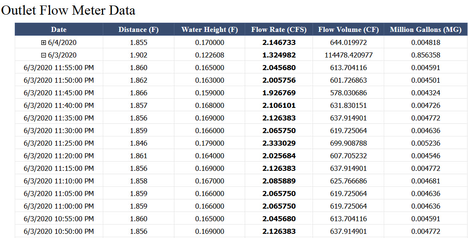Select the 0.856358 million gallons cell
468x238 pixels.
425,55
